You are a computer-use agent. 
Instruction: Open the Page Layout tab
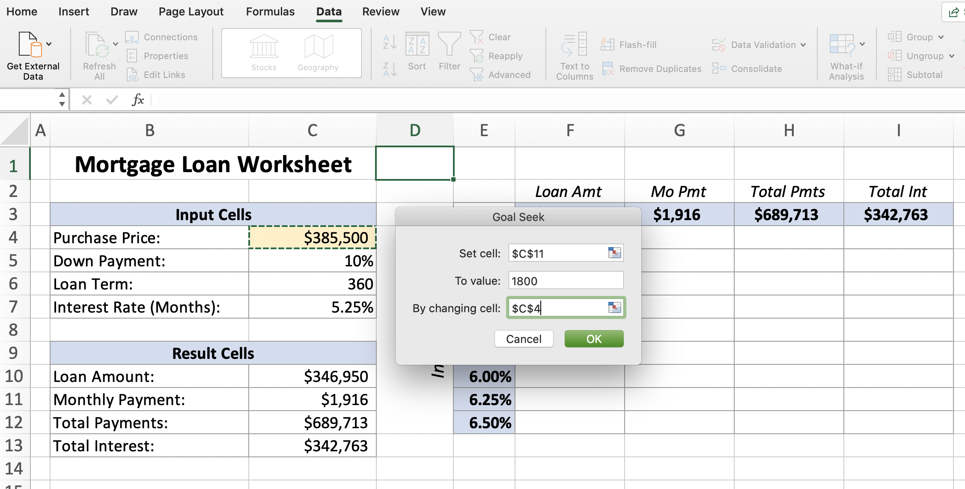[x=191, y=12]
